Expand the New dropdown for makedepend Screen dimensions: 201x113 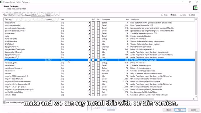89,65
